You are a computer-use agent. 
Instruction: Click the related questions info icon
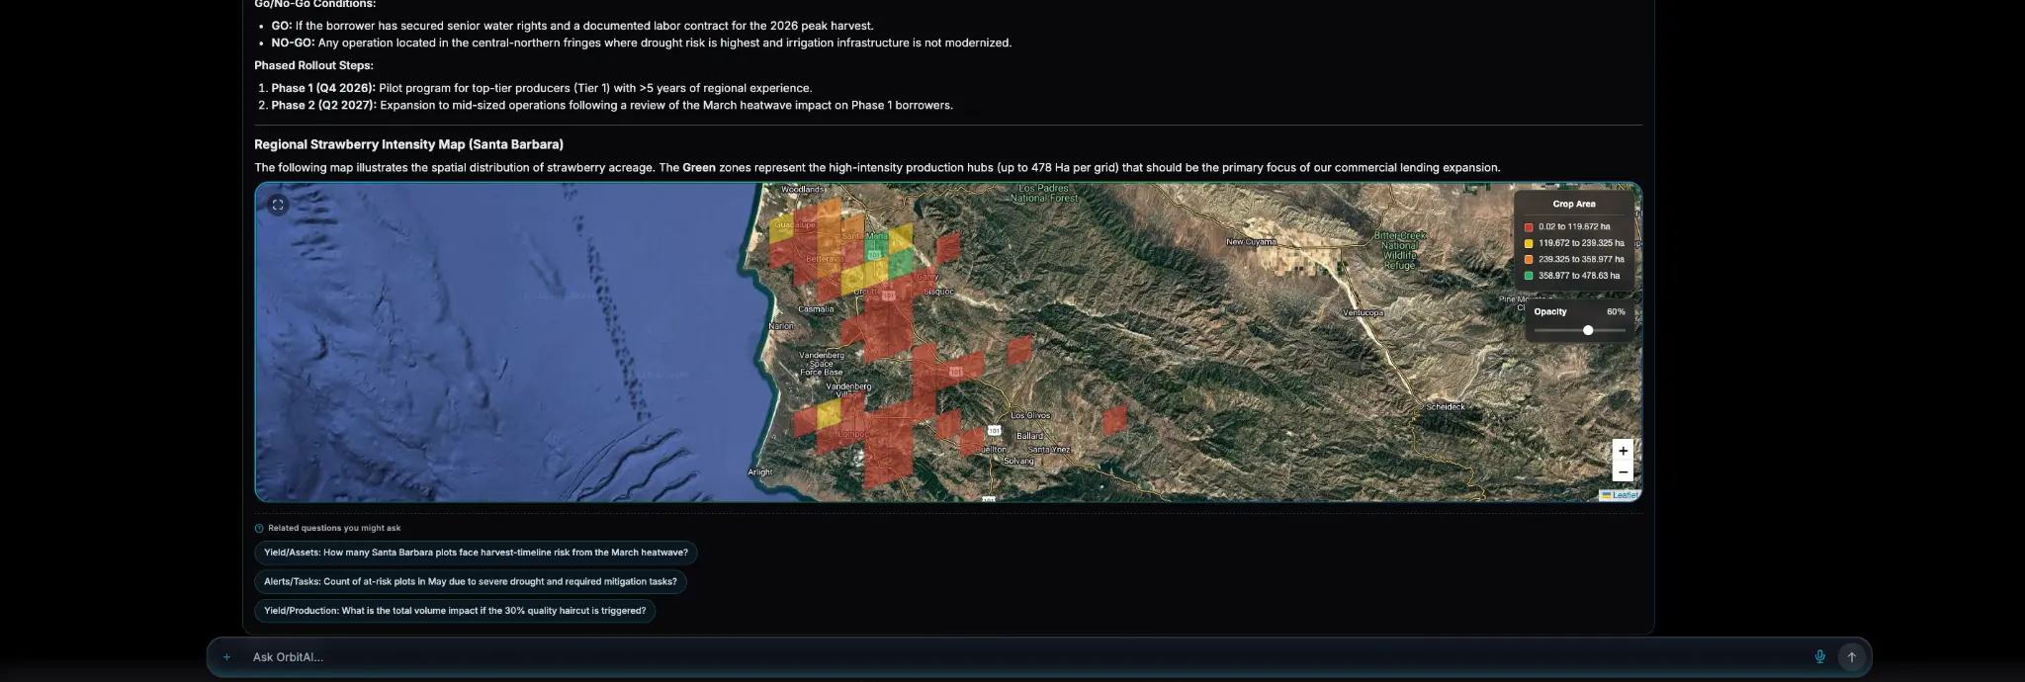click(259, 528)
